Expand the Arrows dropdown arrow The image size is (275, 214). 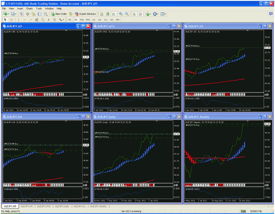[x=63, y=20]
